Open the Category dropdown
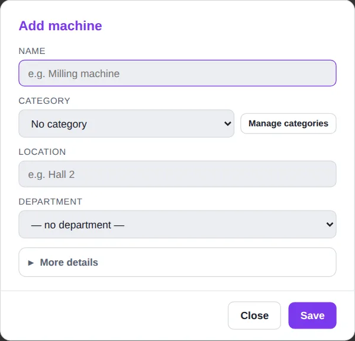Image resolution: width=355 pixels, height=341 pixels. pos(127,123)
